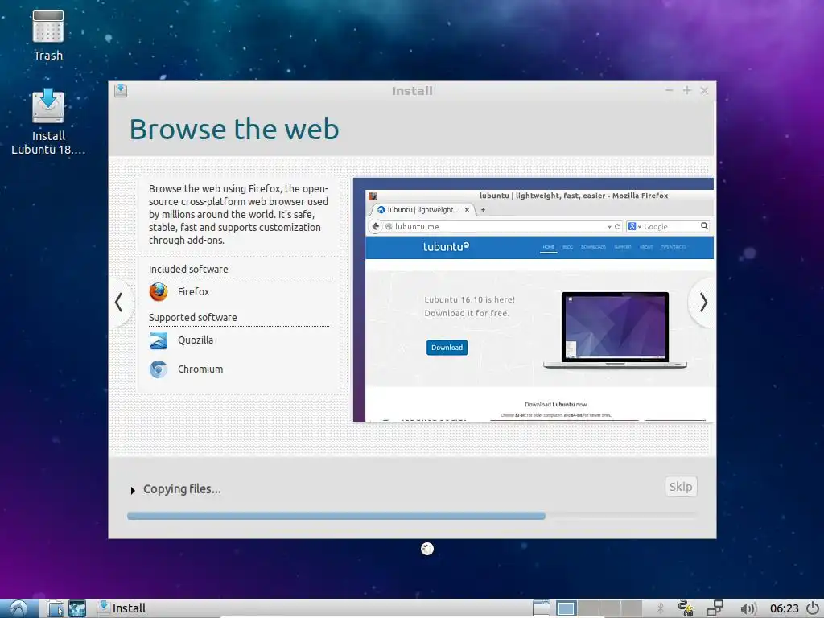Click the 'Supported software' heading
This screenshot has width=824, height=618.
tap(193, 317)
